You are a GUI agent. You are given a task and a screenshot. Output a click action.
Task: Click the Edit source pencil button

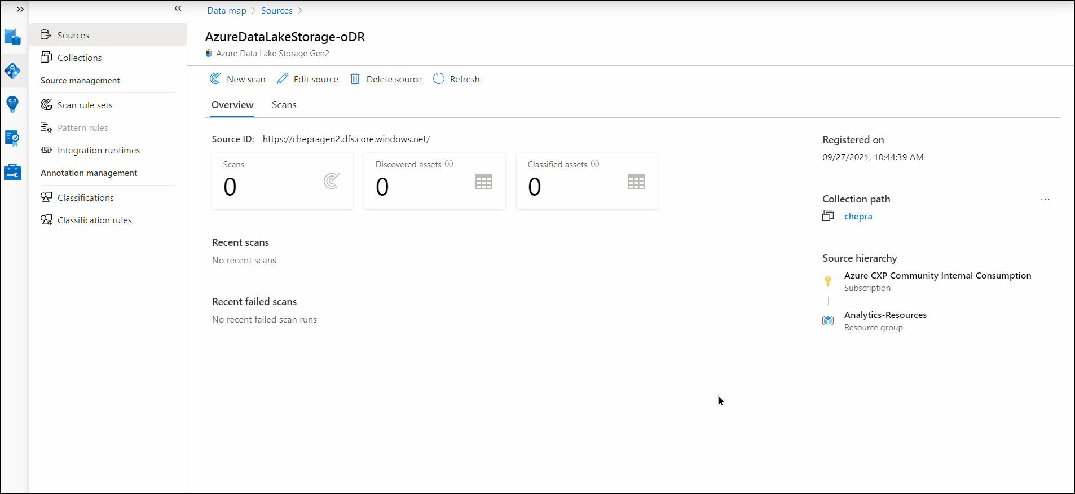(307, 79)
